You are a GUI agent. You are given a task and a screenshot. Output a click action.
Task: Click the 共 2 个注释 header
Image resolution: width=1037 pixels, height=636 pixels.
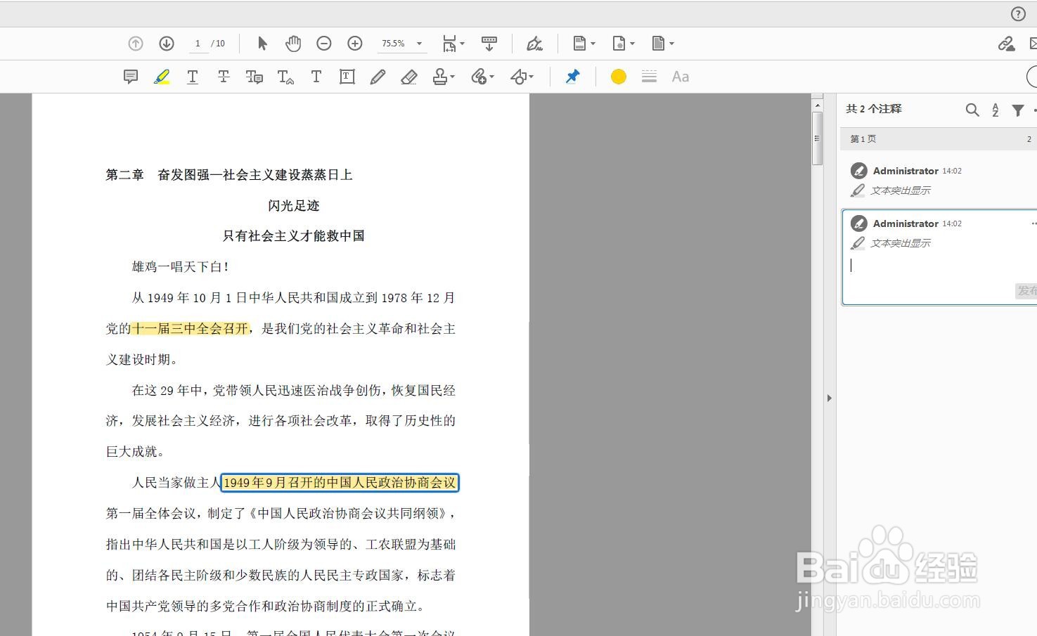[x=873, y=109]
